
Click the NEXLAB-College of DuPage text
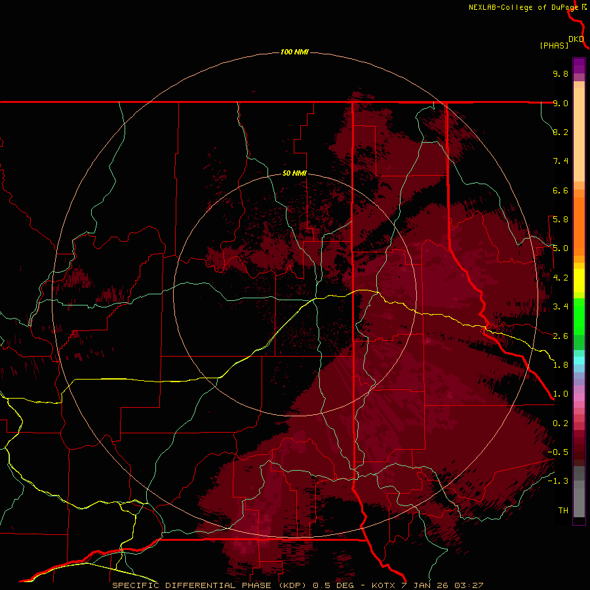tap(523, 7)
